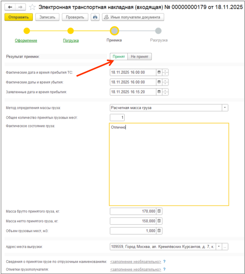Open calculator for net mass field
Viewport: 245px width, 274px height.
coord(159,221)
